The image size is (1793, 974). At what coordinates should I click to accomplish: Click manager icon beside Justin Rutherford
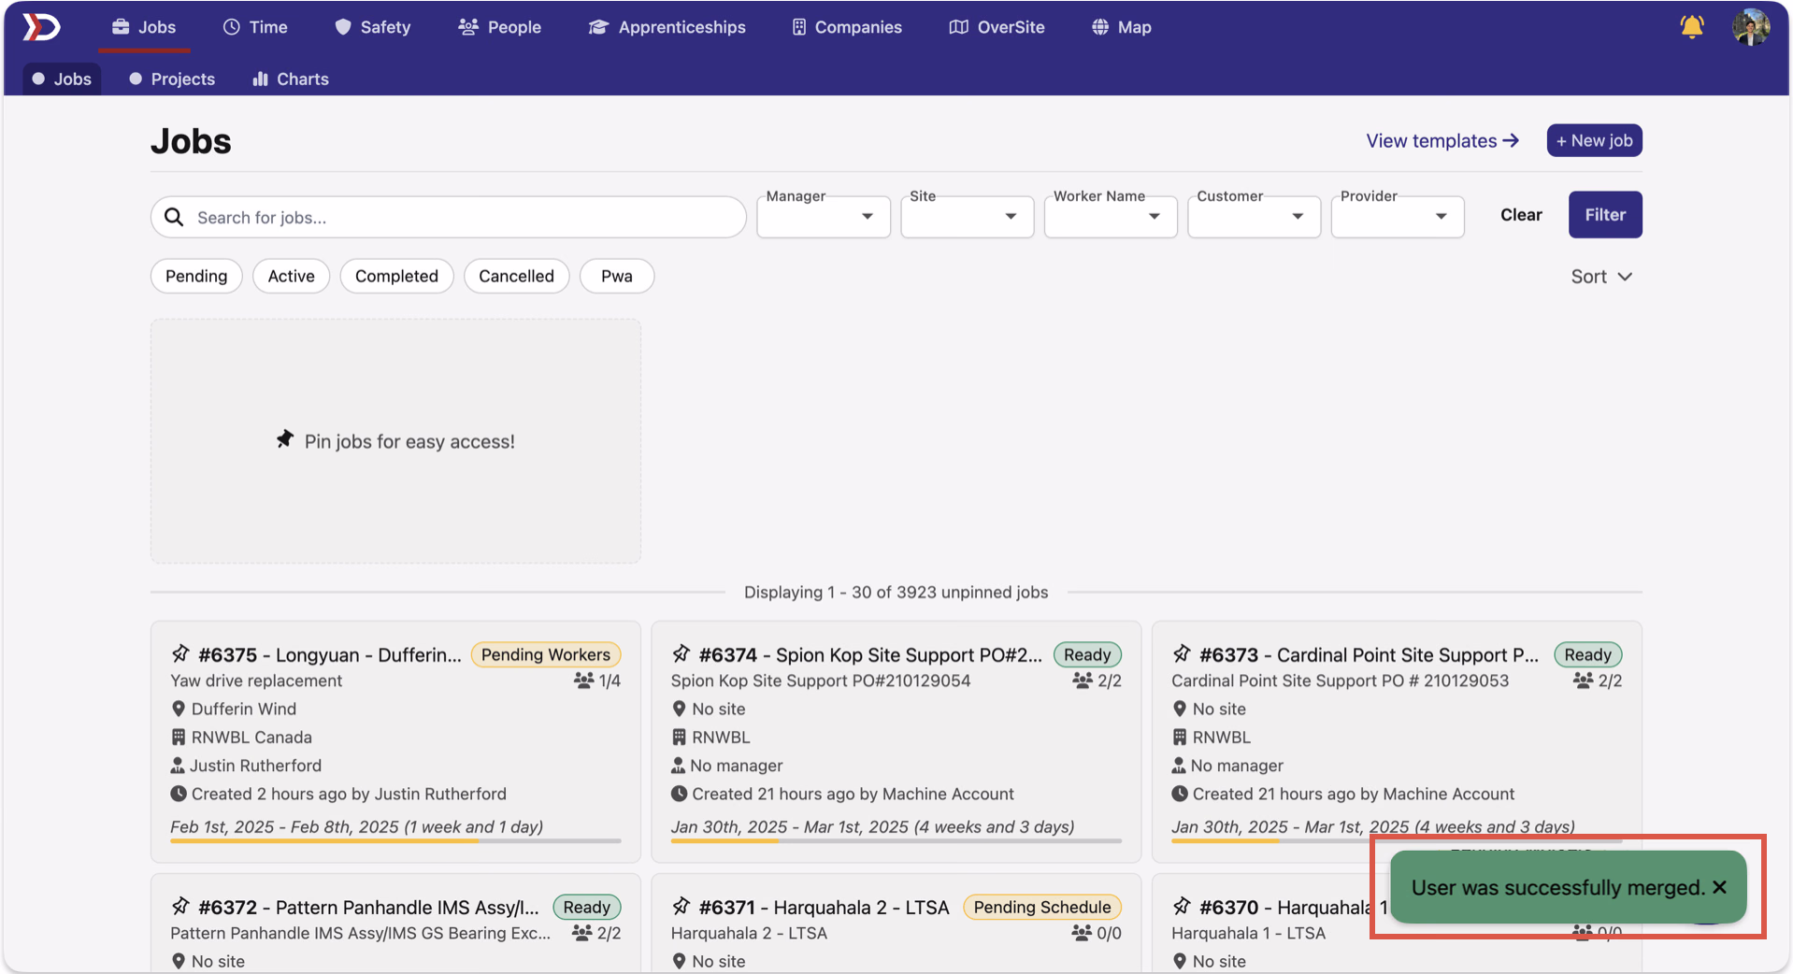[x=178, y=766]
